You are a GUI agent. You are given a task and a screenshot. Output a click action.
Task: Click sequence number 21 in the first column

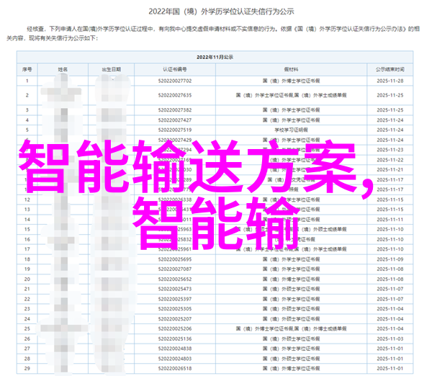pyautogui.click(x=27, y=289)
